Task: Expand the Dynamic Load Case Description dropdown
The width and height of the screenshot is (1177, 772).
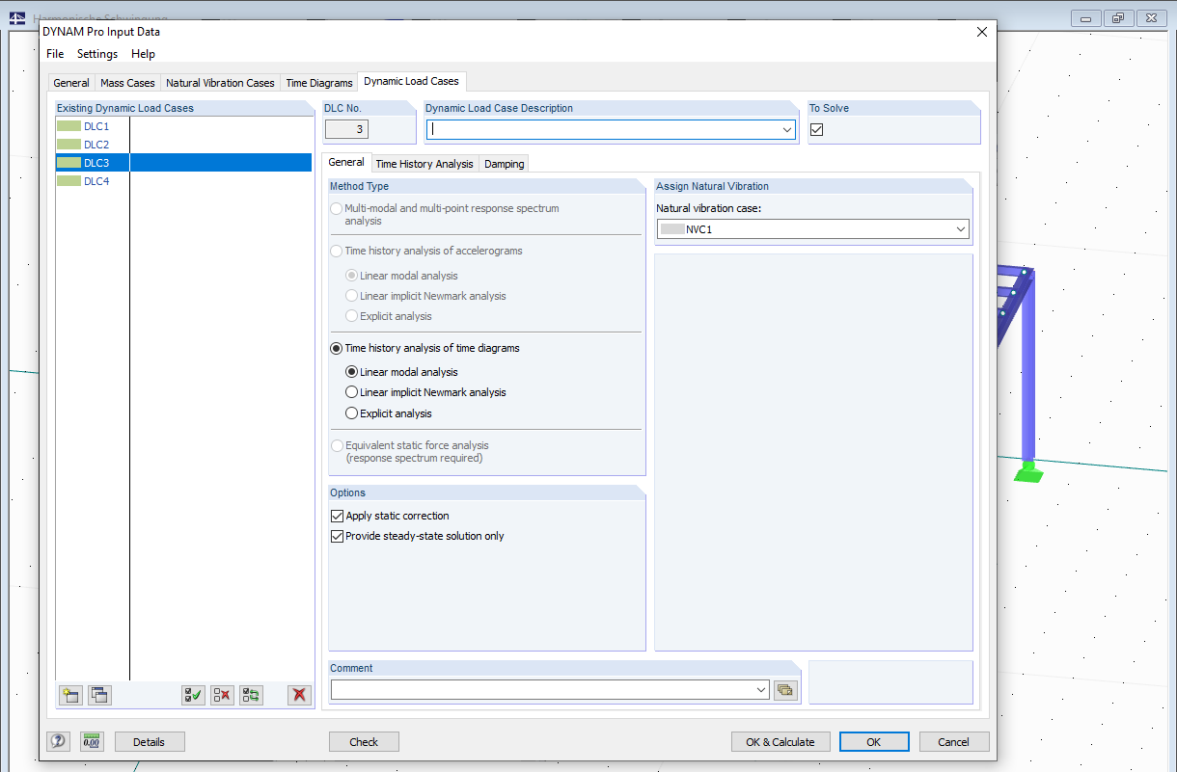Action: [787, 128]
